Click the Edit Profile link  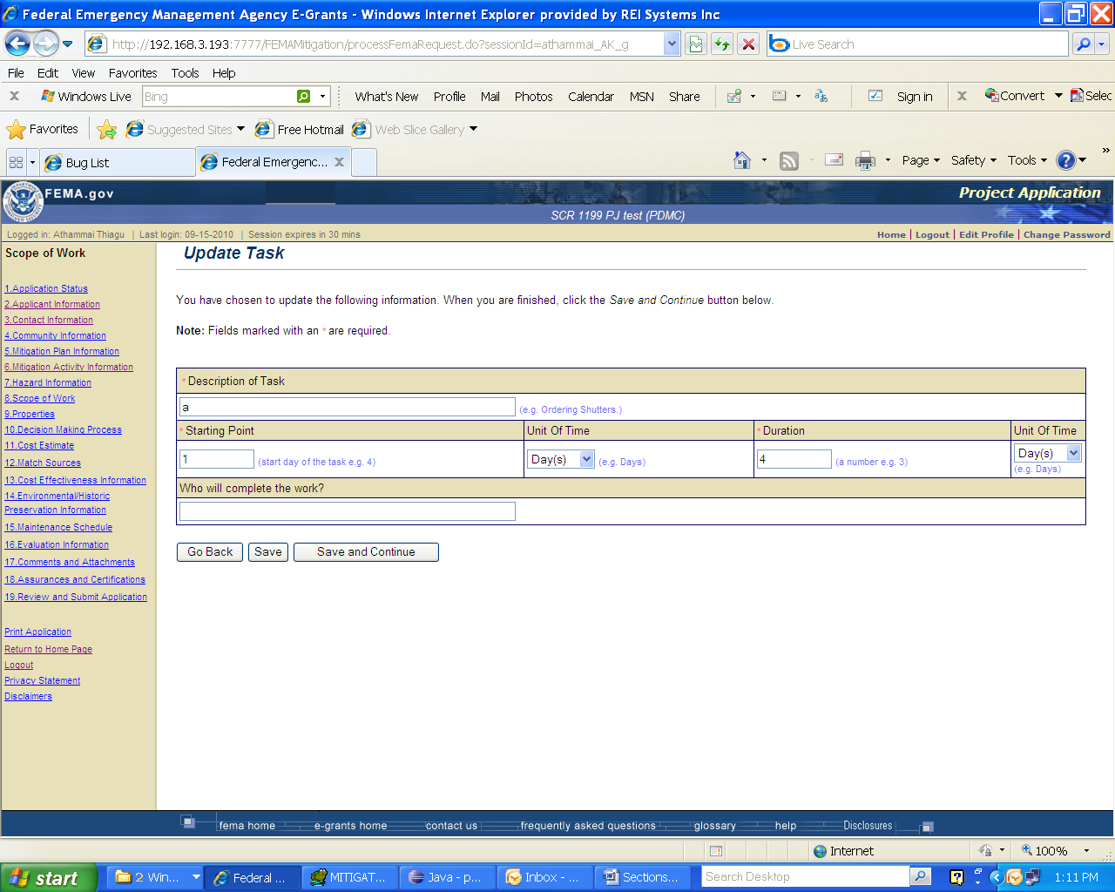[986, 235]
